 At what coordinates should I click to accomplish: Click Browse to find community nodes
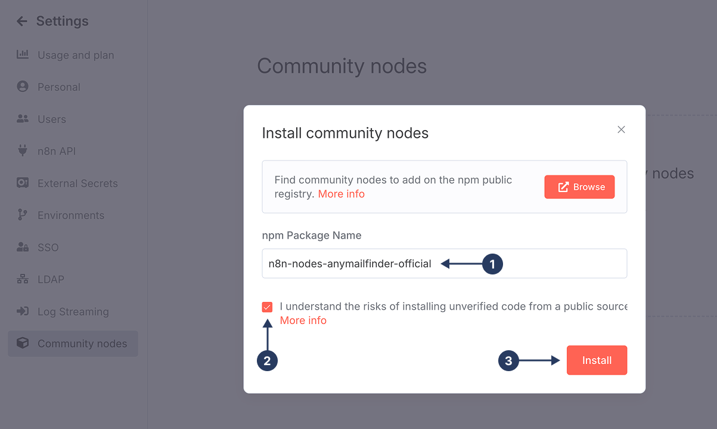579,187
